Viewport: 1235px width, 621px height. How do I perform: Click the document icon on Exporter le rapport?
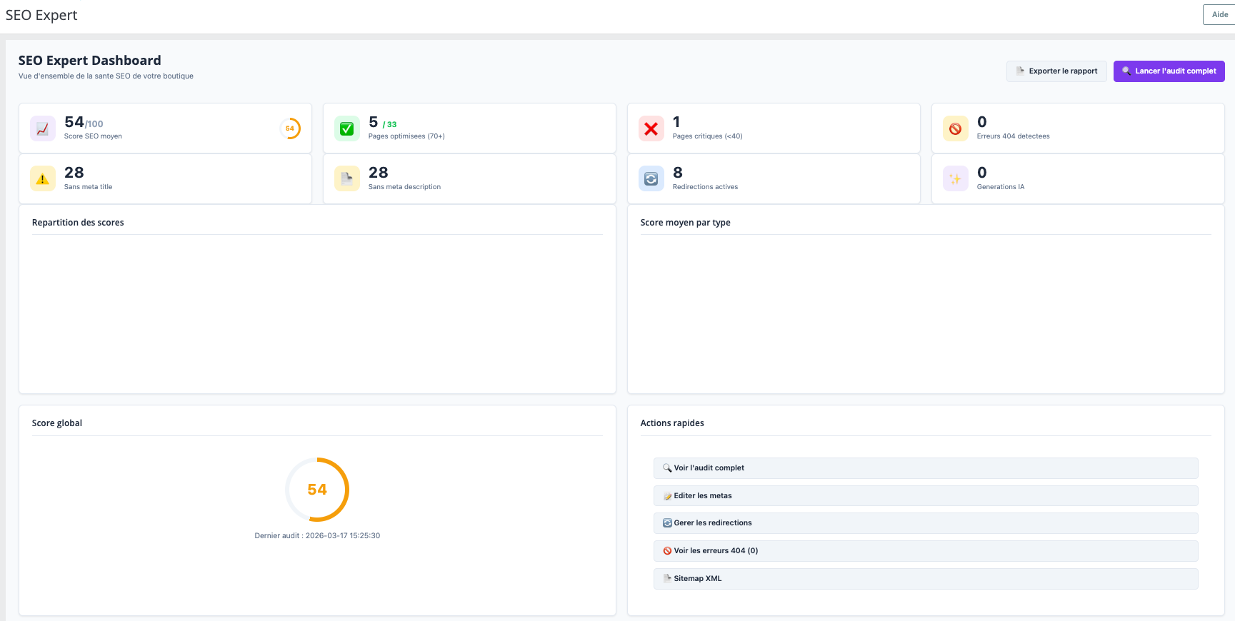[x=1021, y=71]
